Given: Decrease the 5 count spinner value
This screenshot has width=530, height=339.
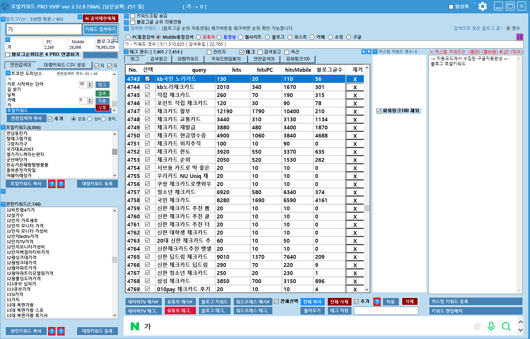Looking at the screenshot, I should coord(90,102).
